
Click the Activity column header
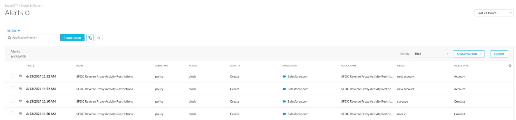(235, 65)
